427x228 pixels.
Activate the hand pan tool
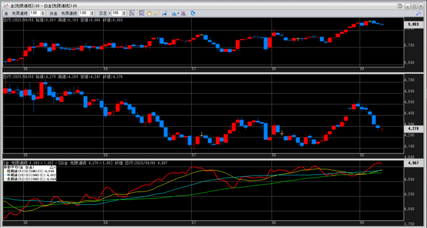coord(149,13)
